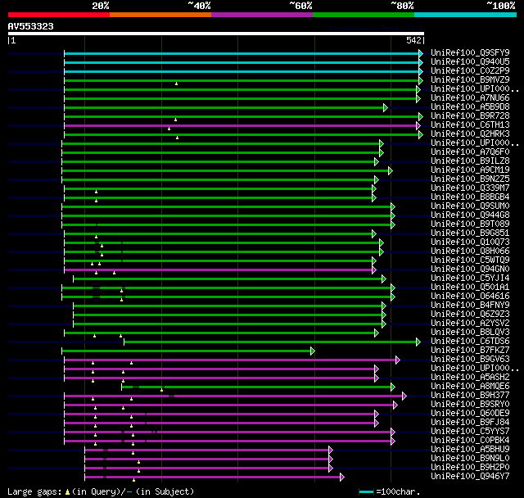Open the UniRef100_B8LQV3 label
This screenshot has width=524, height=498.
pyautogui.click(x=470, y=333)
